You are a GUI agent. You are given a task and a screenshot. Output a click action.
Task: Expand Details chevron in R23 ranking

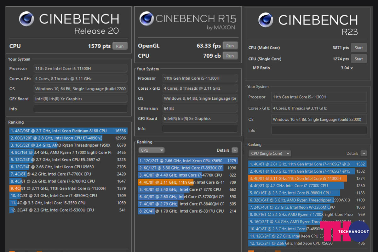click(364, 154)
